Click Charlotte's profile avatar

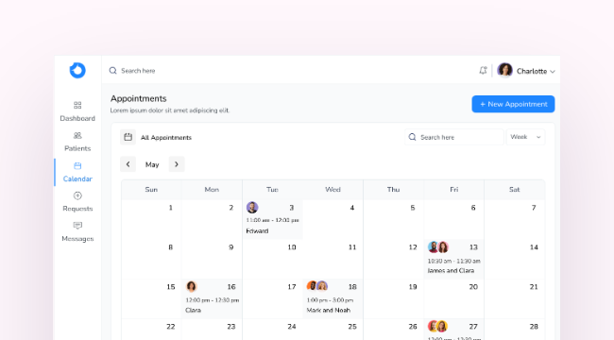[x=504, y=70]
